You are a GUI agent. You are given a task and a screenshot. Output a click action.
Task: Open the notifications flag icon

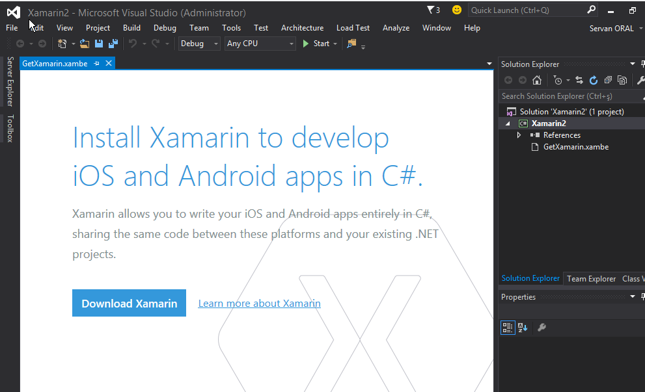(431, 10)
